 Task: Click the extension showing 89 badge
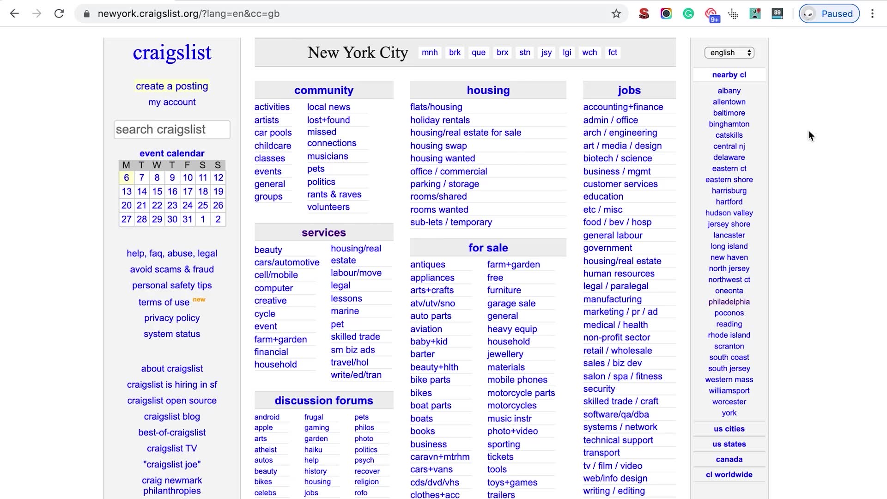click(778, 13)
